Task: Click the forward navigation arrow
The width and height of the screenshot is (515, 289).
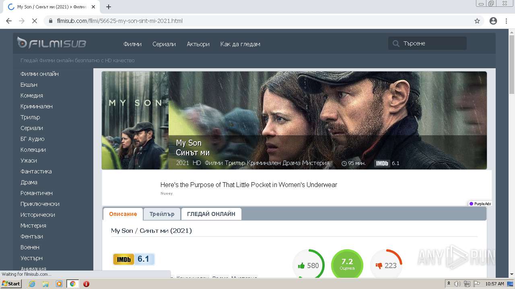Action: (x=22, y=21)
